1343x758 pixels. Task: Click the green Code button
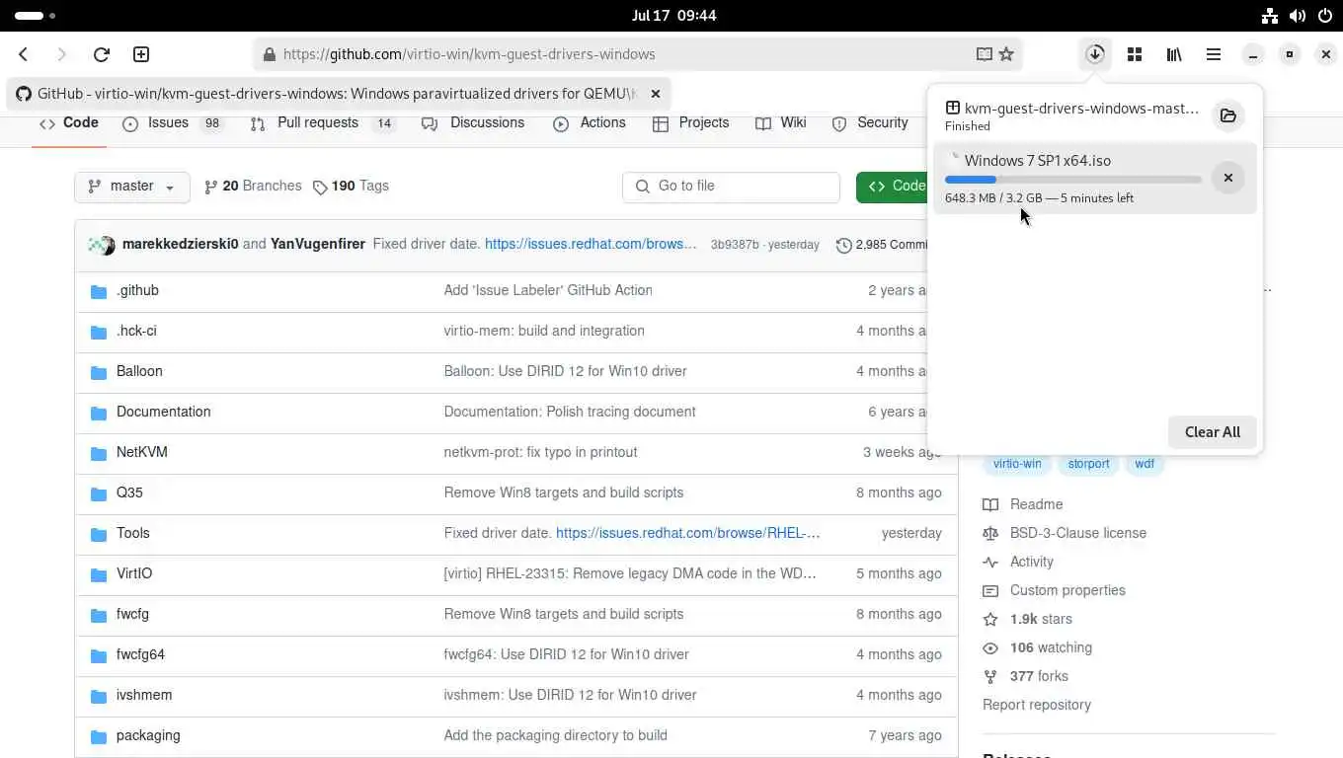(x=892, y=187)
